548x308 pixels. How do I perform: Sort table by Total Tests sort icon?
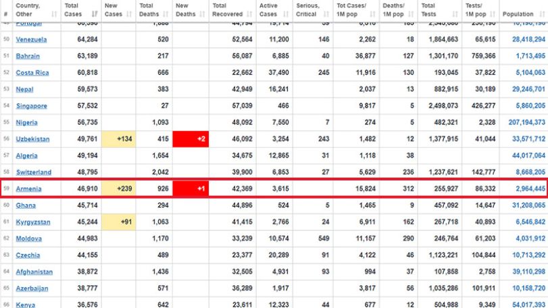[x=455, y=14]
